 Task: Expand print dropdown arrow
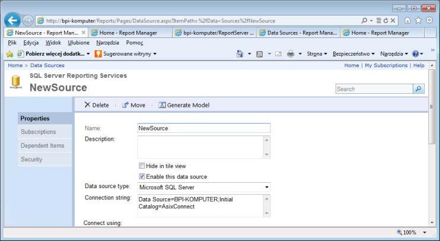point(300,53)
